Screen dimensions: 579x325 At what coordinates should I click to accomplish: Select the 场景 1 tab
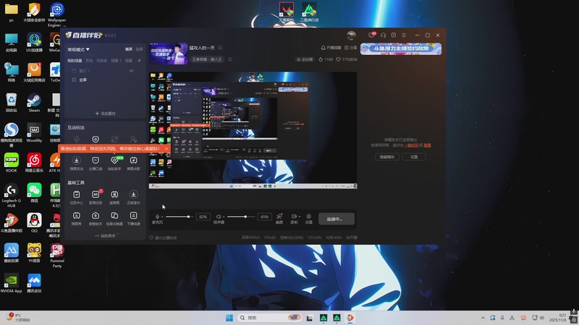[116, 61]
